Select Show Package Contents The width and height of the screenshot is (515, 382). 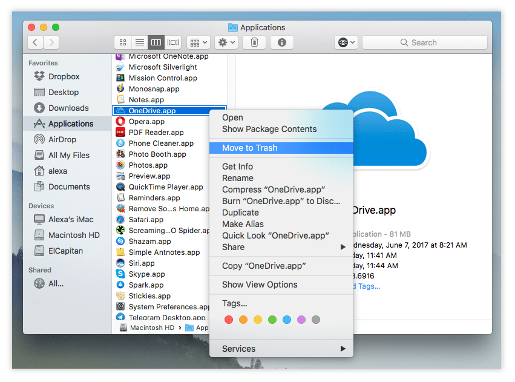[x=269, y=129]
